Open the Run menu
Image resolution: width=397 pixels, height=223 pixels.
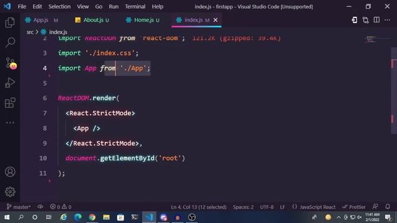pyautogui.click(x=114, y=7)
